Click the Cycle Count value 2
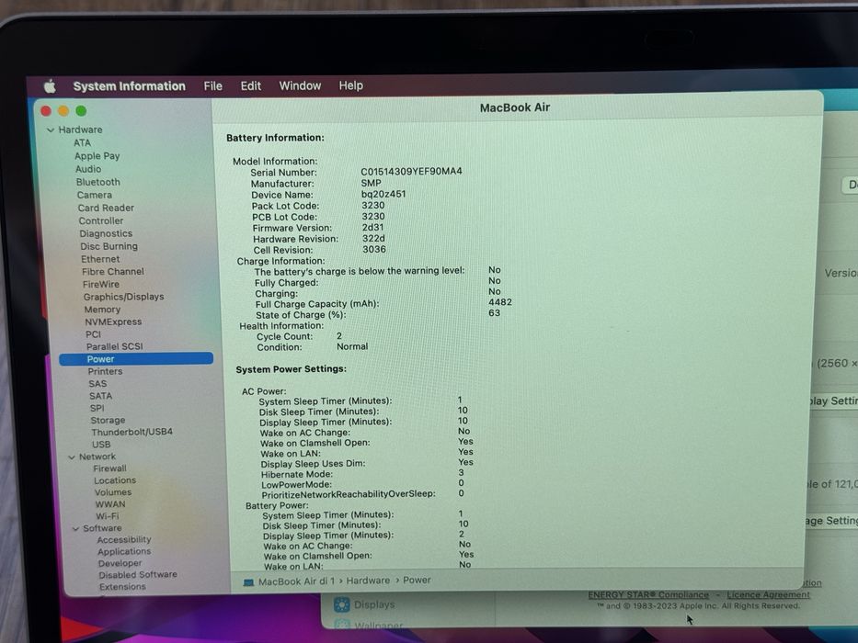The height and width of the screenshot is (643, 858). [339, 336]
